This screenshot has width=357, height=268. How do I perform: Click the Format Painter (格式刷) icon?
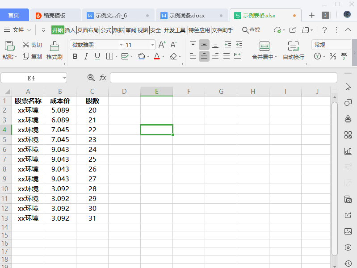point(55,46)
